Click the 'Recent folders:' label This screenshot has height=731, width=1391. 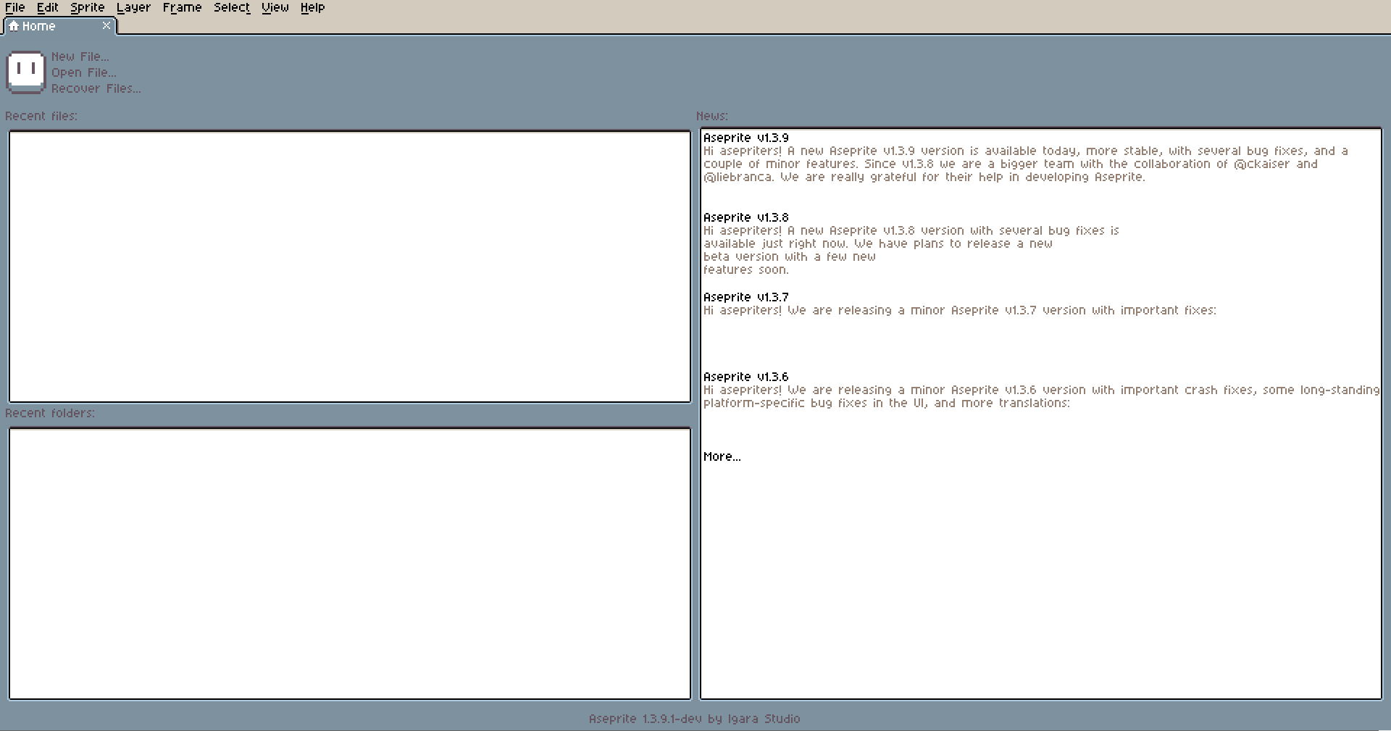(x=50, y=413)
